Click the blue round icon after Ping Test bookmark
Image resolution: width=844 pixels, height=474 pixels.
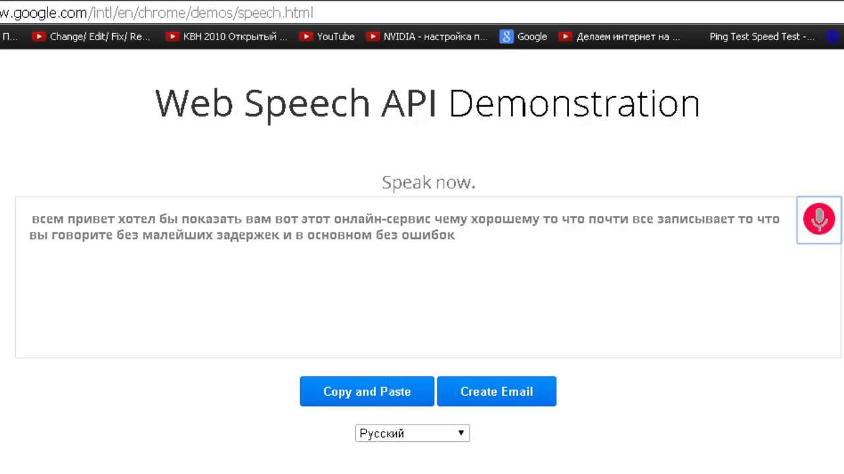coord(829,37)
